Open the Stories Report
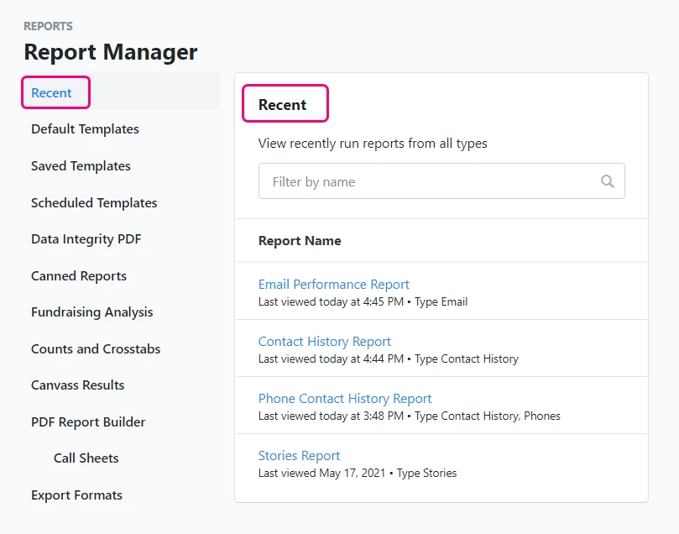This screenshot has height=534, width=679. [x=299, y=455]
